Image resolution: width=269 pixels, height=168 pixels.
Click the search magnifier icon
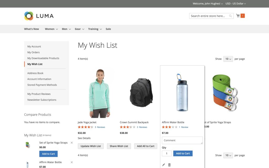[230, 16]
